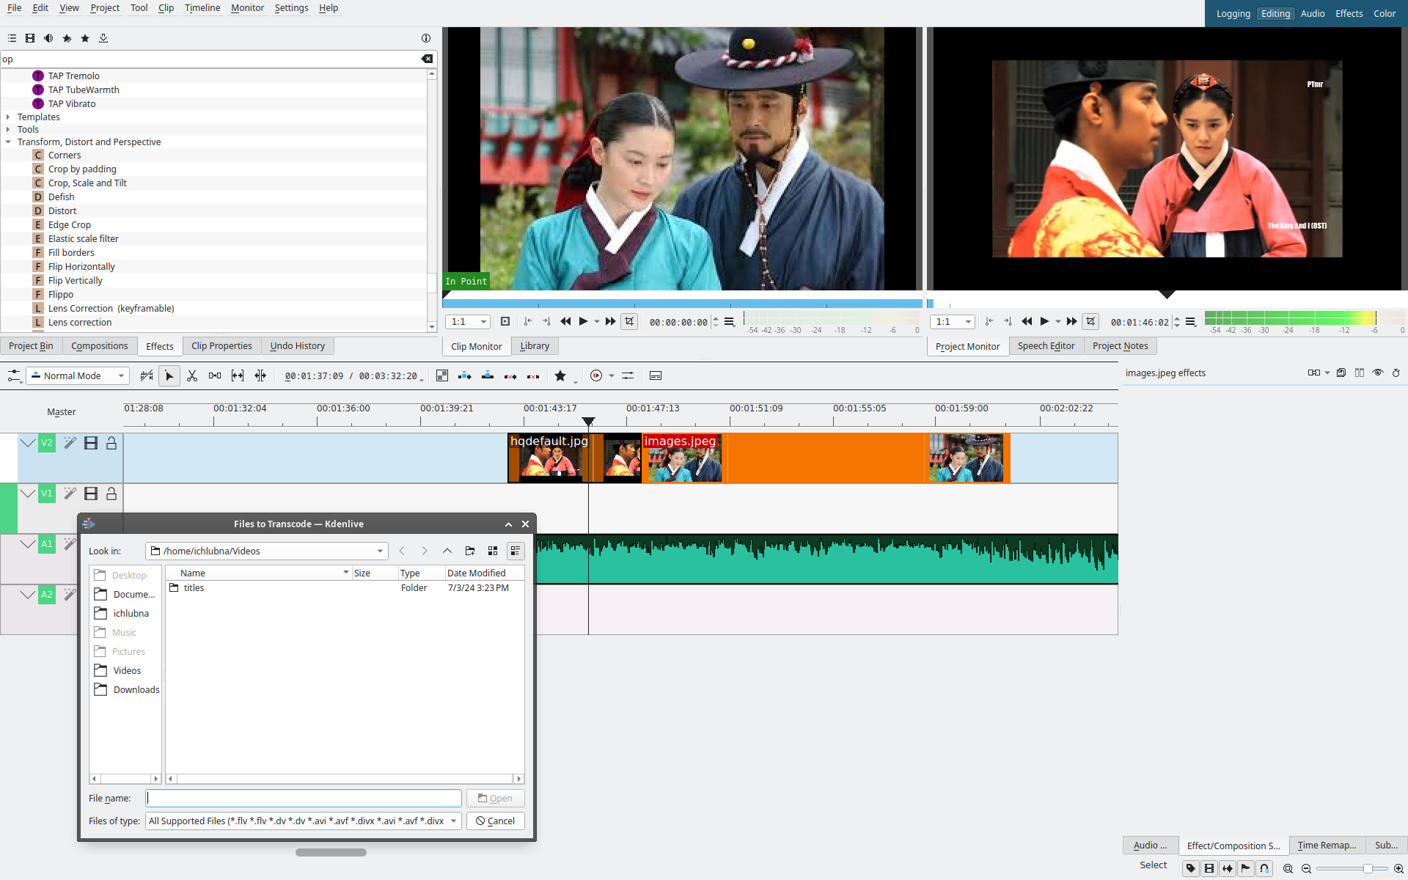Open the Videos folder in sidebar

tap(127, 670)
